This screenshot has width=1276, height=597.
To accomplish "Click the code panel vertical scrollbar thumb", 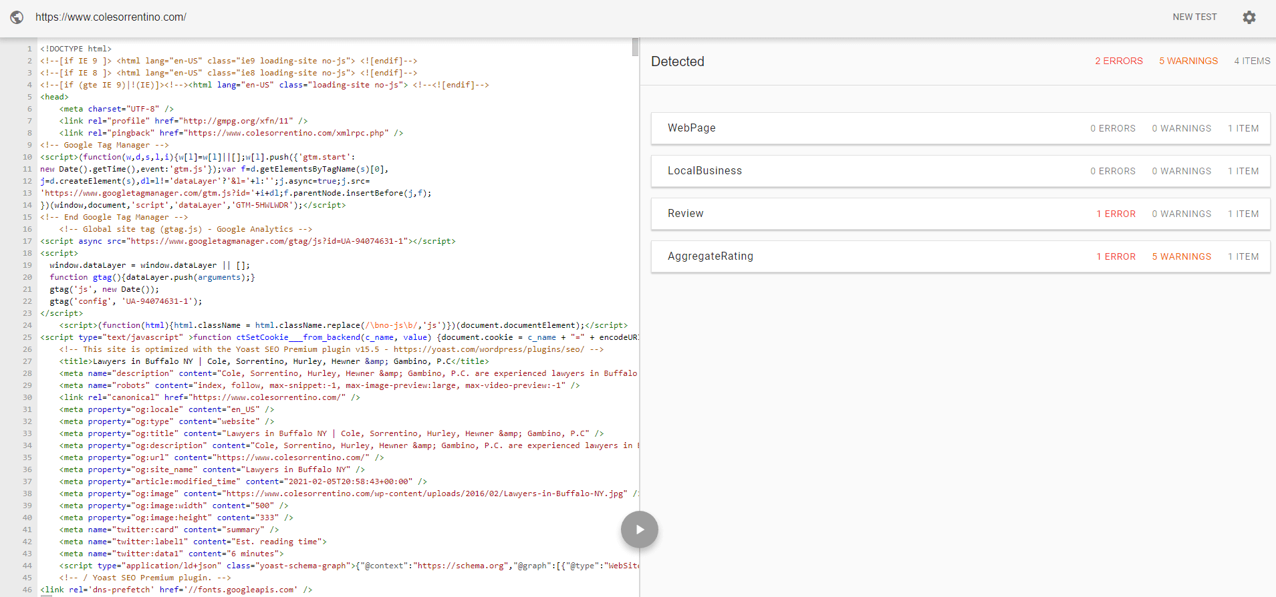I will pos(635,47).
